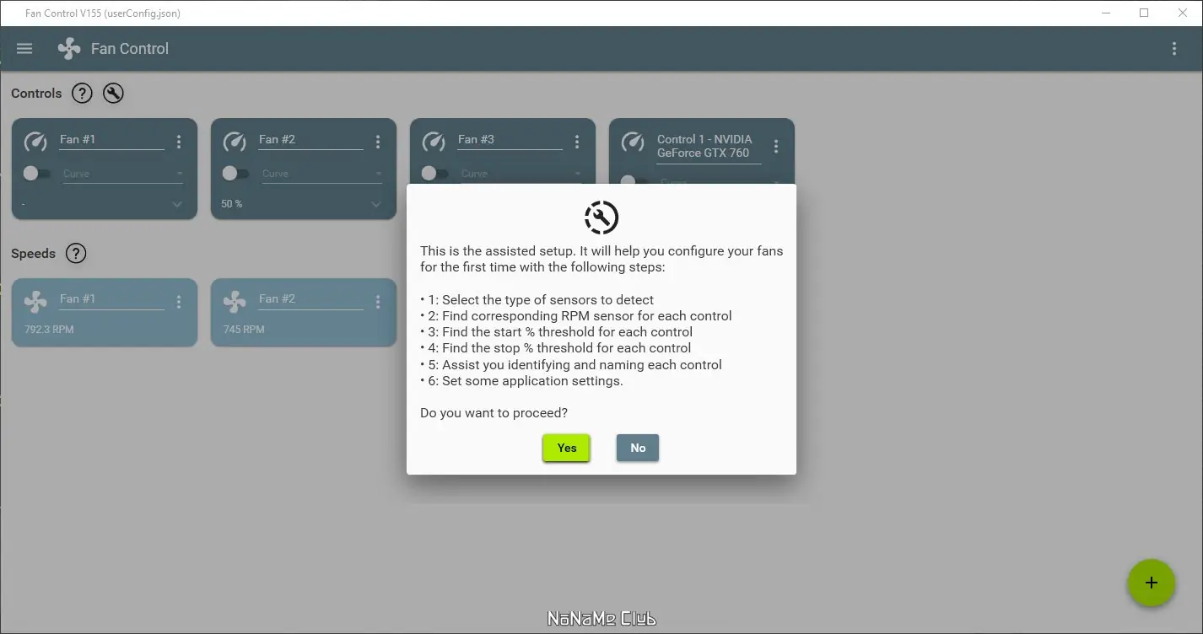This screenshot has width=1203, height=634.
Task: Click the gauge icon on Fan #1 control
Action: pos(35,142)
